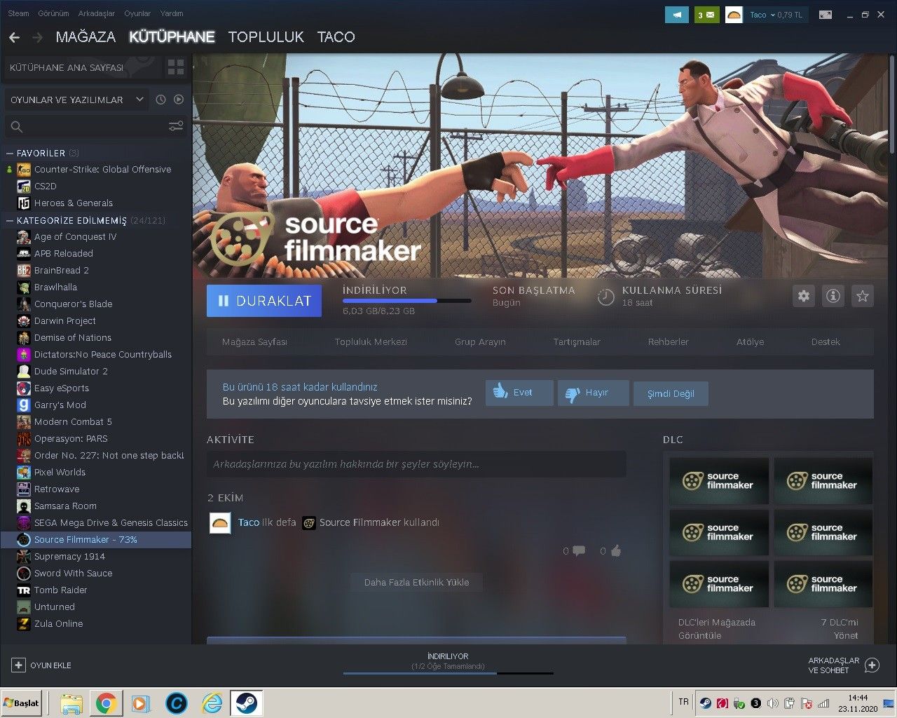897x718 pixels.
Task: Open Atölye link
Action: click(x=750, y=342)
